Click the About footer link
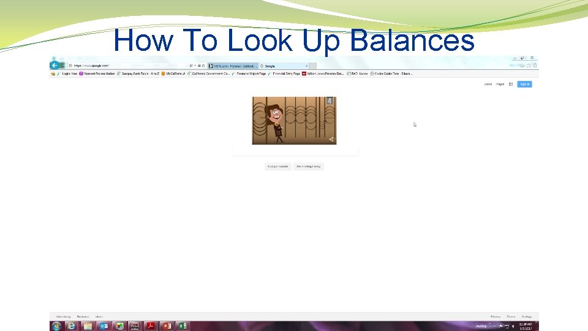The height and width of the screenshot is (331, 588). [x=99, y=317]
